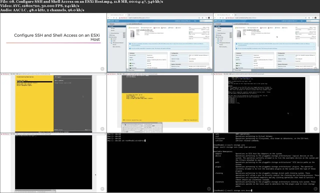Select Host in top-middle frame Navigator
Viewport: 320px width, 193px height.
coord(117,26)
